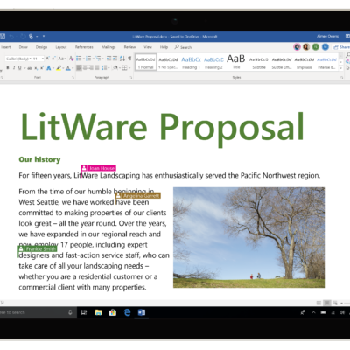This screenshot has width=350, height=350.
Task: Increase paragraph indent
Action: tap(115, 59)
